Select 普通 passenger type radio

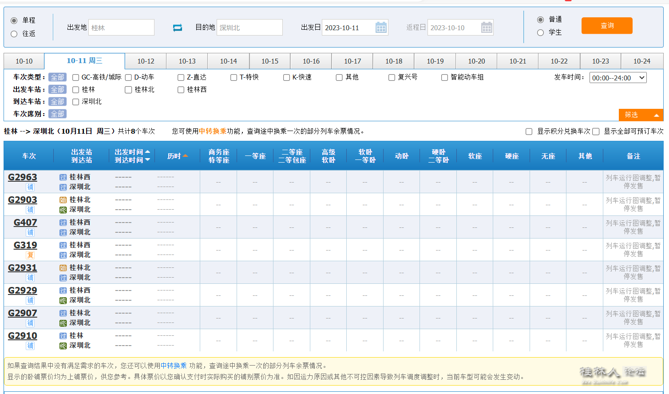click(x=540, y=20)
